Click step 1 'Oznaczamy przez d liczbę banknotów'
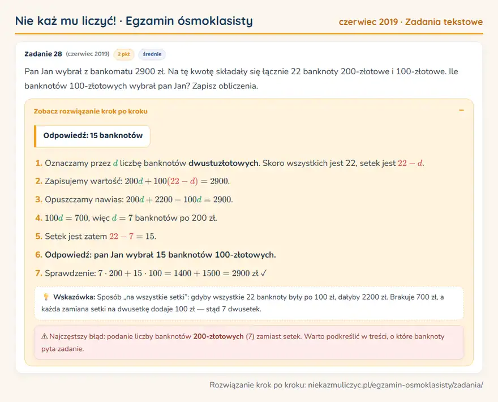 tap(230, 163)
